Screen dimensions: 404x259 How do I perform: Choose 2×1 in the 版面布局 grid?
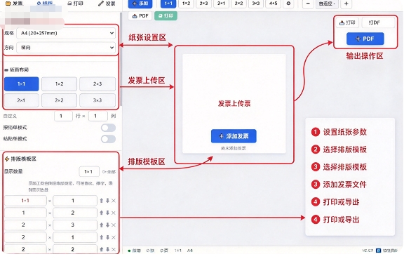[21, 100]
